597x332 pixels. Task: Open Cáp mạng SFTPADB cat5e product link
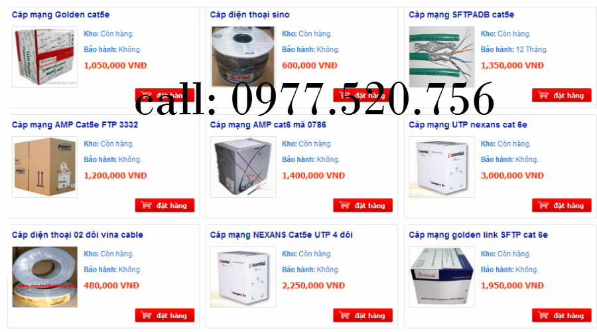coord(462,15)
